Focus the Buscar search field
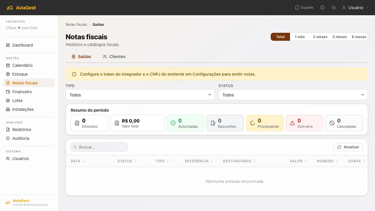The width and height of the screenshot is (375, 211). [x=99, y=147]
